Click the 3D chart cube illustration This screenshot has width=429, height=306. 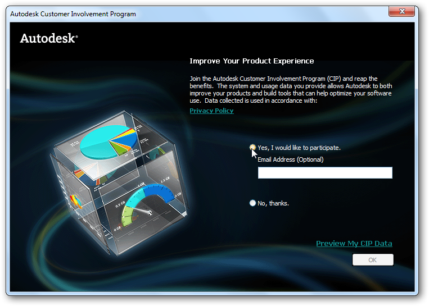(x=119, y=182)
